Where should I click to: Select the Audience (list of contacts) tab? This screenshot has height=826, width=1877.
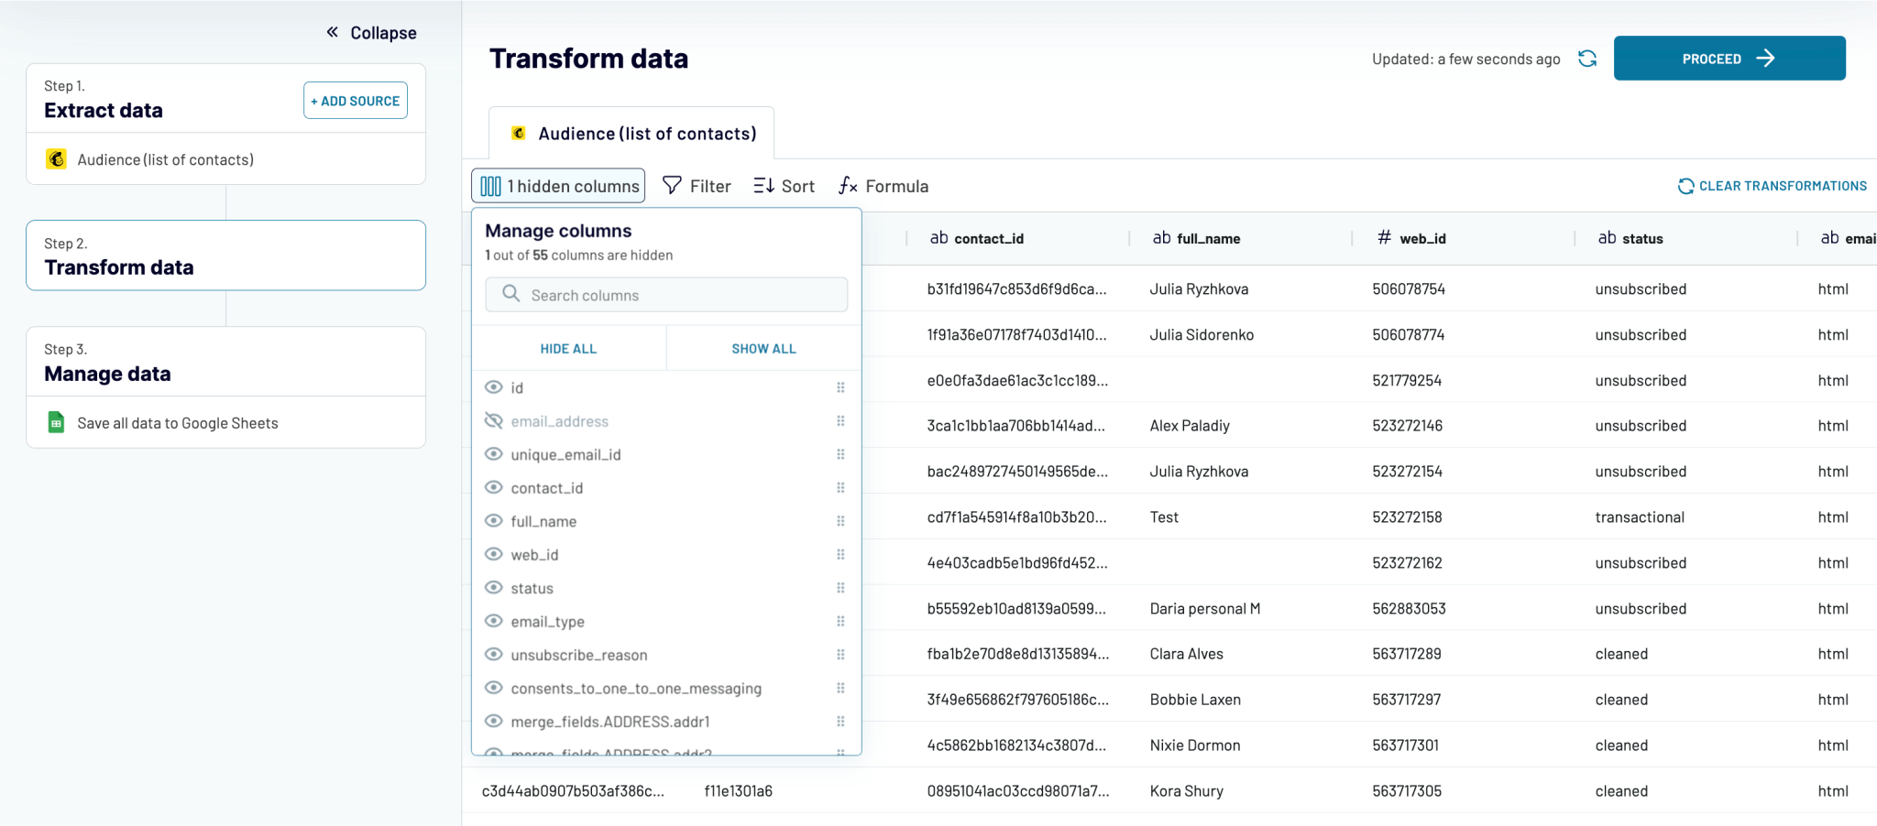[x=631, y=134]
